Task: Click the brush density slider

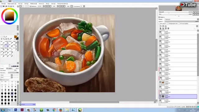Action: (x=13, y=72)
